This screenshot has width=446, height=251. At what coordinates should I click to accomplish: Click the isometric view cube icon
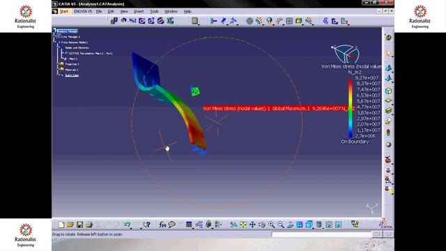tap(309, 225)
